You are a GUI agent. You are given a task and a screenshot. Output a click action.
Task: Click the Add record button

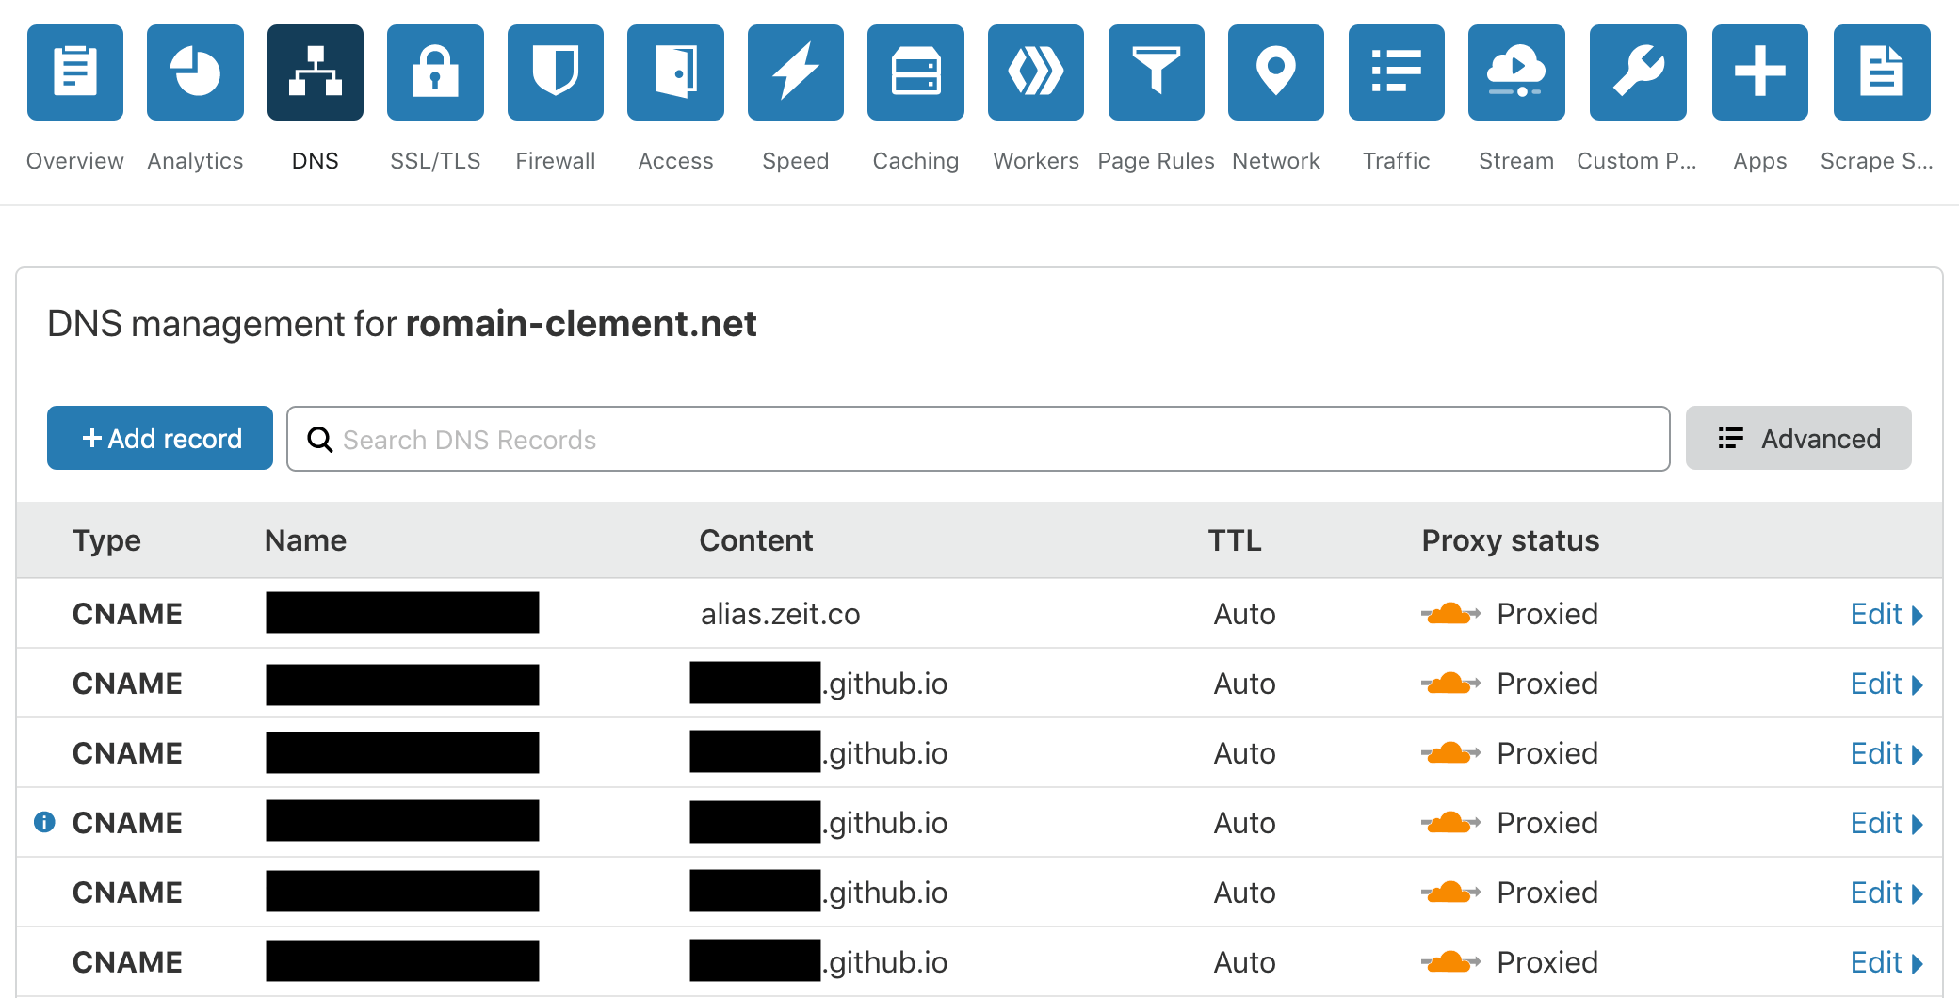click(159, 438)
